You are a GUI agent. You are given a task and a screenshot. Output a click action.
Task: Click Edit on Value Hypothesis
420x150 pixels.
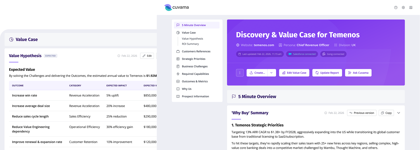click(x=147, y=56)
